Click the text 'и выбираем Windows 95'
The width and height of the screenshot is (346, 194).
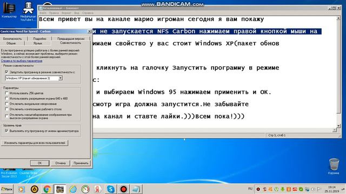click(136, 92)
